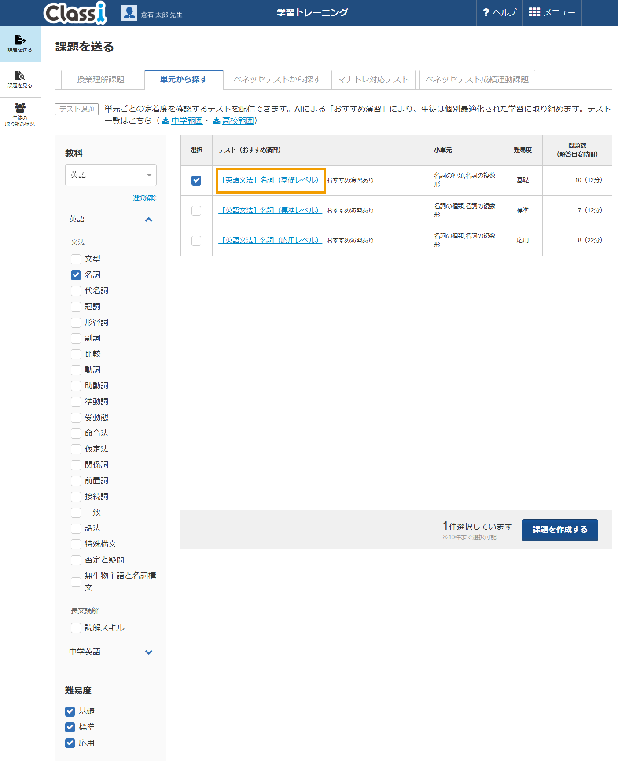Click the 課題を作成する button
Screen dimensions: 618x769
[x=560, y=530]
